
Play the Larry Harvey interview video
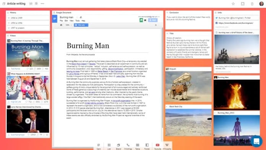tap(28, 121)
